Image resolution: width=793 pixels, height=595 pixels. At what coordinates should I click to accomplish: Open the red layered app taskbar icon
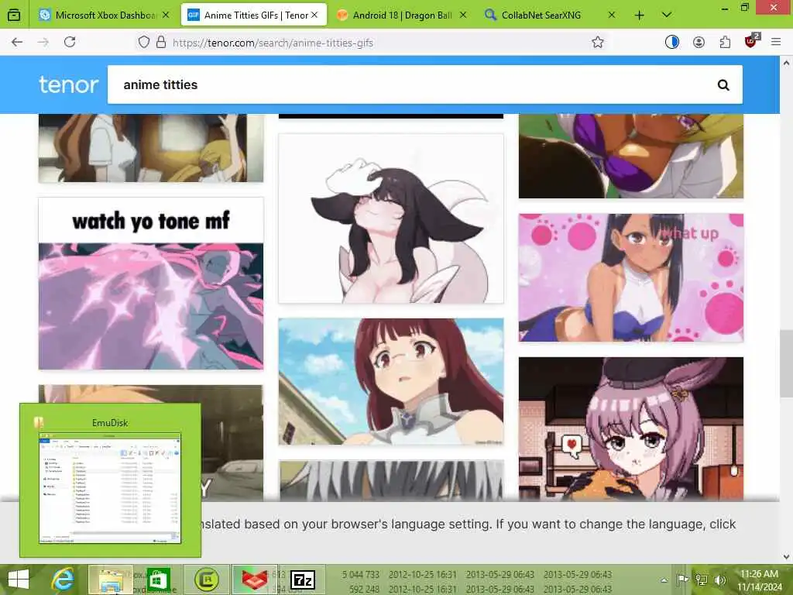(x=254, y=580)
